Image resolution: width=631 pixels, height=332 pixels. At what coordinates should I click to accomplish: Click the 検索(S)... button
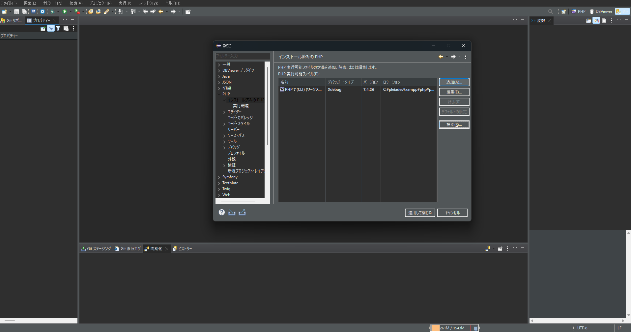coord(454,125)
